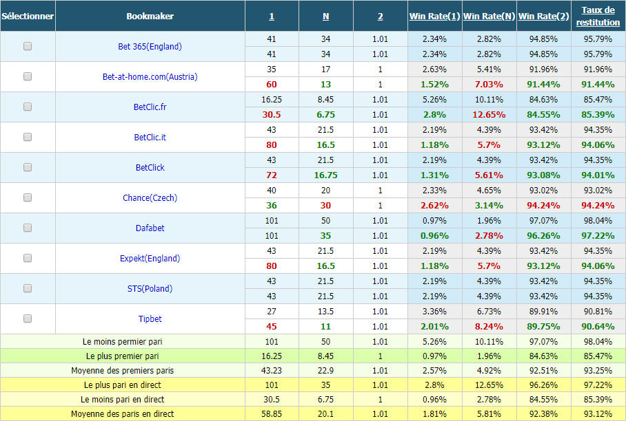Click the red 72 odds for BetClick
Viewport: 626px width, 421px height.
(272, 175)
